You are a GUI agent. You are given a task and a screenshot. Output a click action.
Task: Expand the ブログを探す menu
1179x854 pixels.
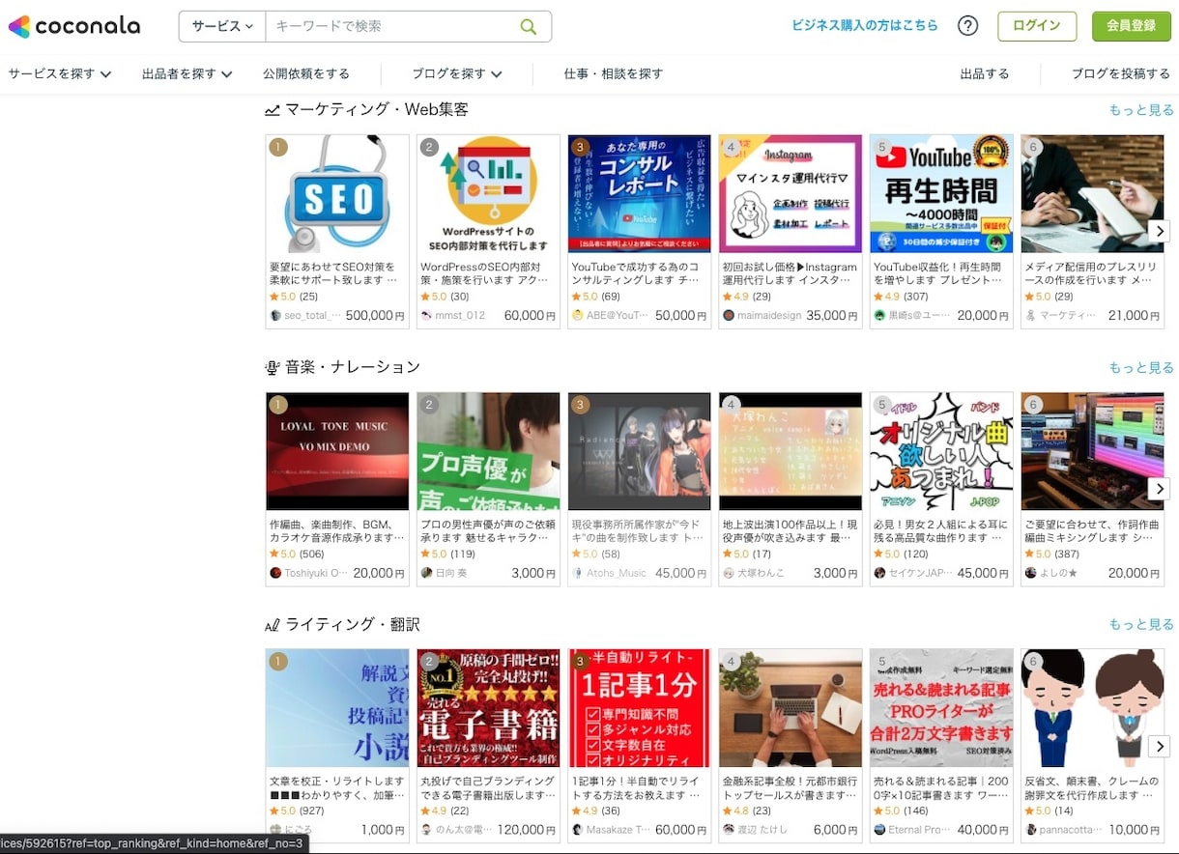457,73
